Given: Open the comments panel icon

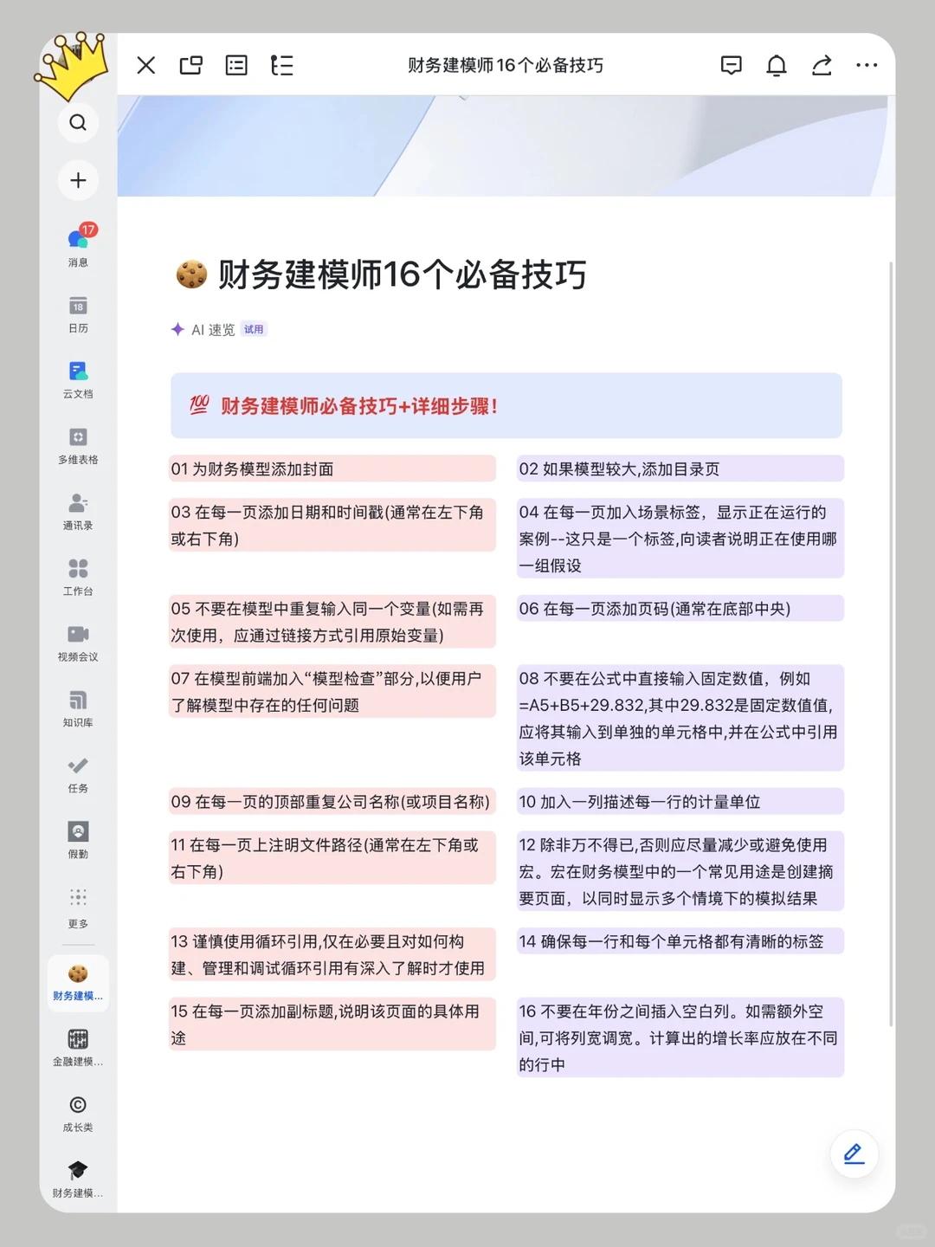Looking at the screenshot, I should pos(732,66).
